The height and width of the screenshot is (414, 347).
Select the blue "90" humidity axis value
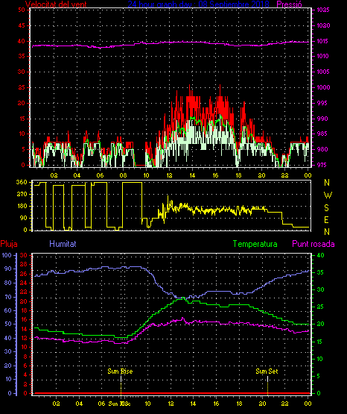(8, 269)
